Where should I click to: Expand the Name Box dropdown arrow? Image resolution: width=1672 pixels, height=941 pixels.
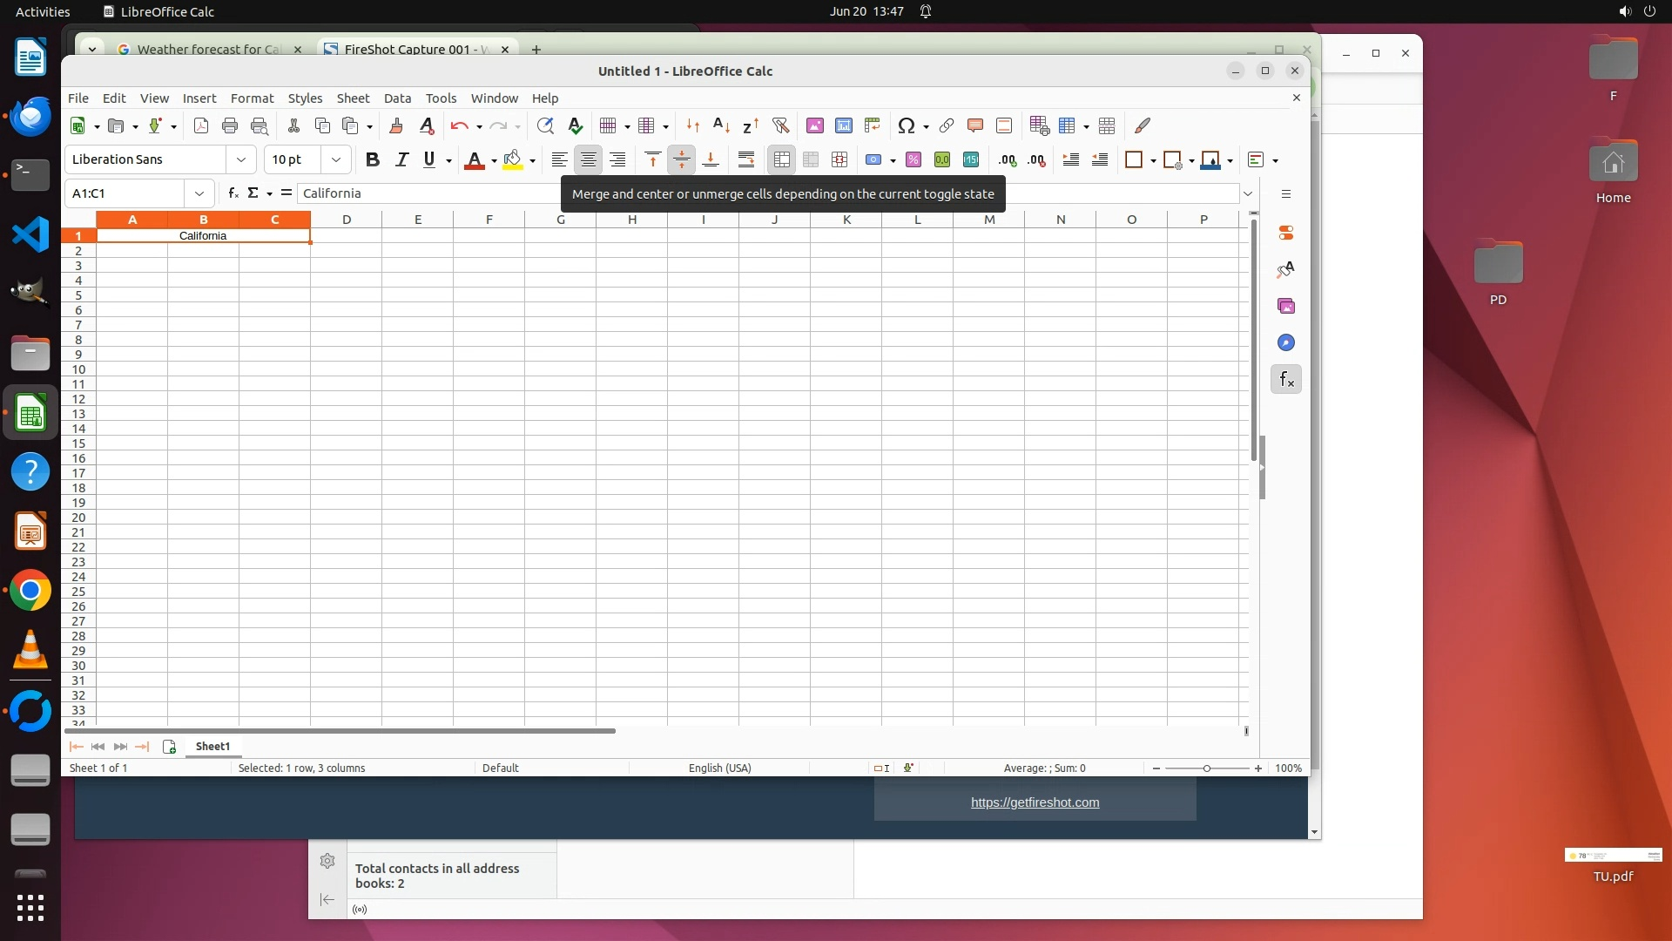(x=199, y=193)
